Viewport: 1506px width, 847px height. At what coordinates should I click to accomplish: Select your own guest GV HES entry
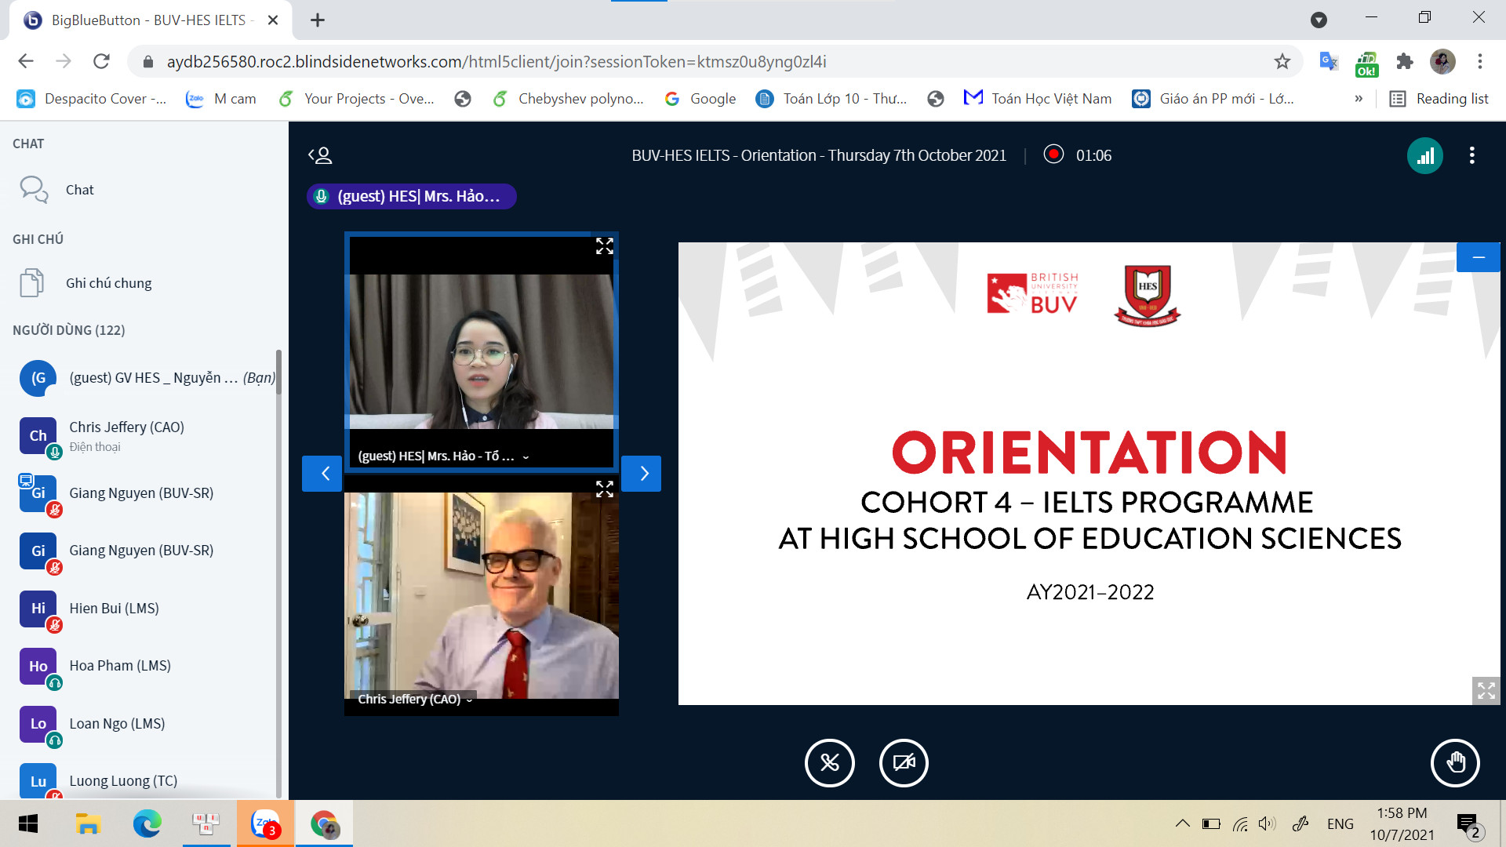pos(145,378)
